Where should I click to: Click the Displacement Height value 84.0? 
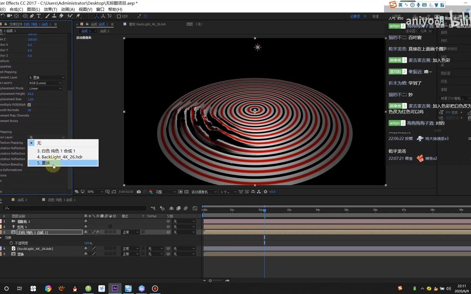31,94
